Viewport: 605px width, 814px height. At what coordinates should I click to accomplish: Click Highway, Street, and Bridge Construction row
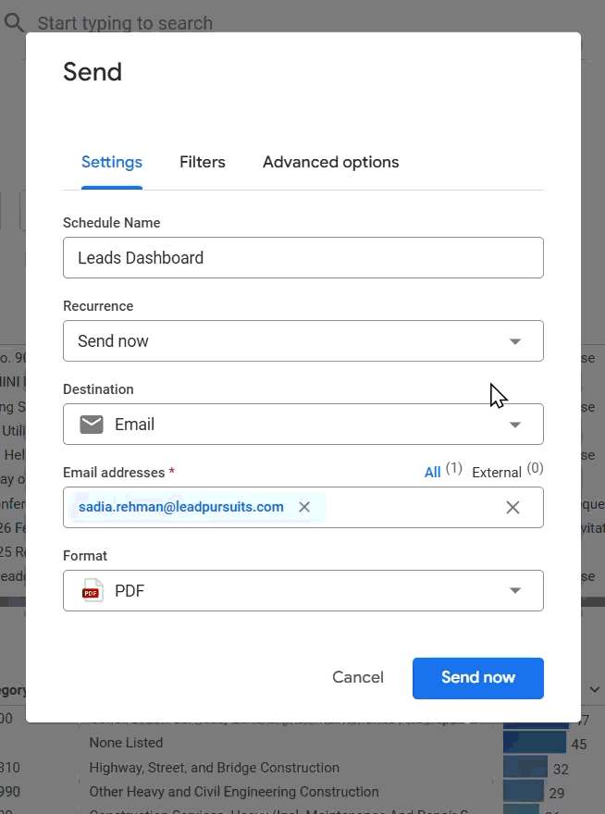[x=214, y=767]
